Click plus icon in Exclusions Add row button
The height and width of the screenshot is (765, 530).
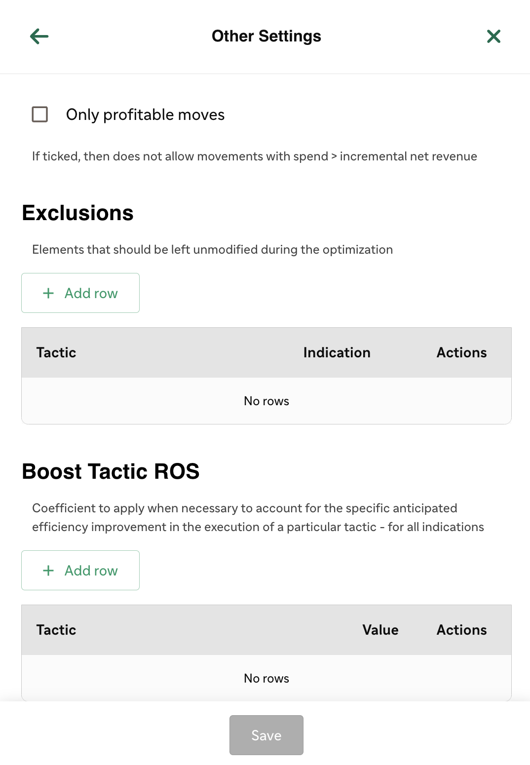click(x=48, y=293)
